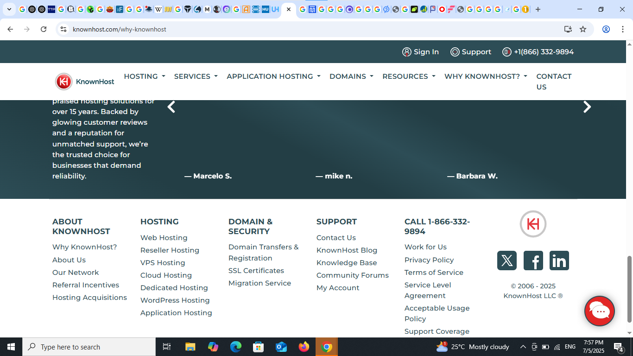This screenshot has height=356, width=633.
Task: Open new tab with plus button
Action: click(538, 9)
